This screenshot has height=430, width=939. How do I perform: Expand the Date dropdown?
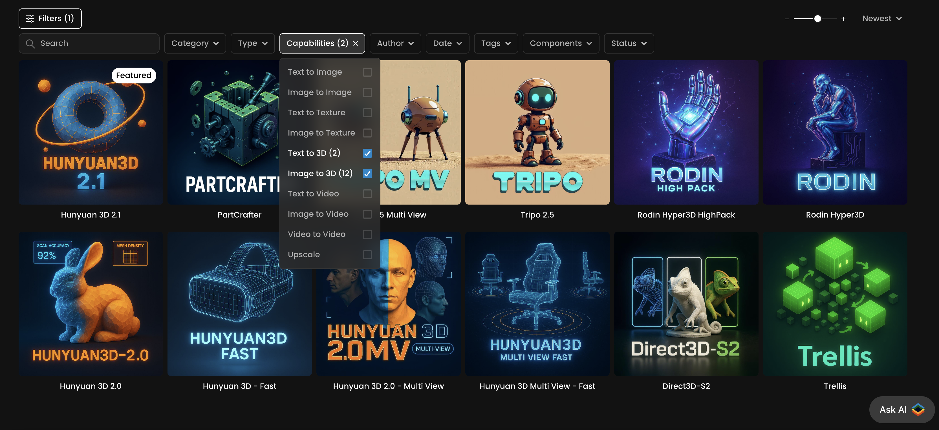pos(447,43)
